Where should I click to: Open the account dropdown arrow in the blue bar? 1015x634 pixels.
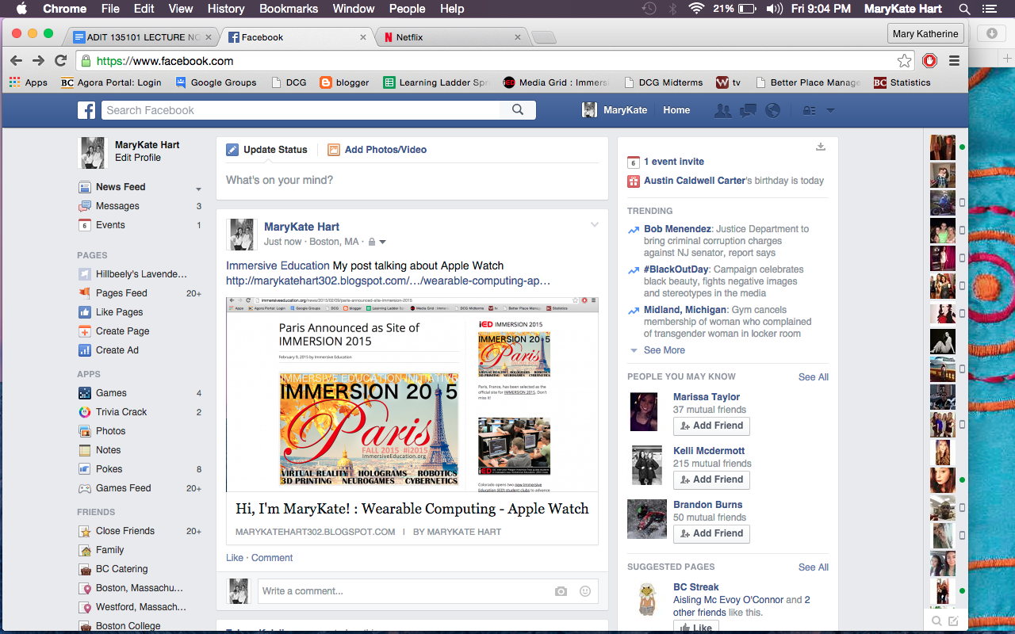(x=830, y=111)
